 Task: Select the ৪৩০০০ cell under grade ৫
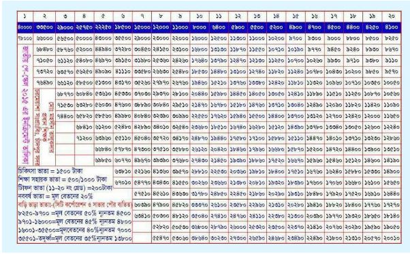104,38
